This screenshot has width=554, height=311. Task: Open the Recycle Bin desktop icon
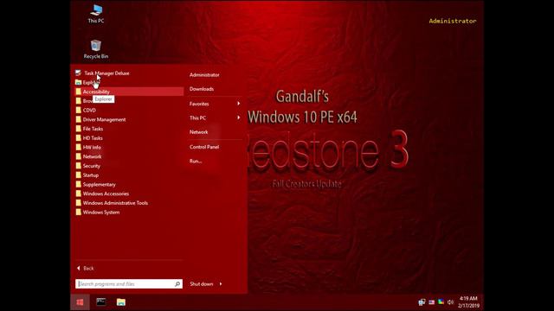click(96, 49)
